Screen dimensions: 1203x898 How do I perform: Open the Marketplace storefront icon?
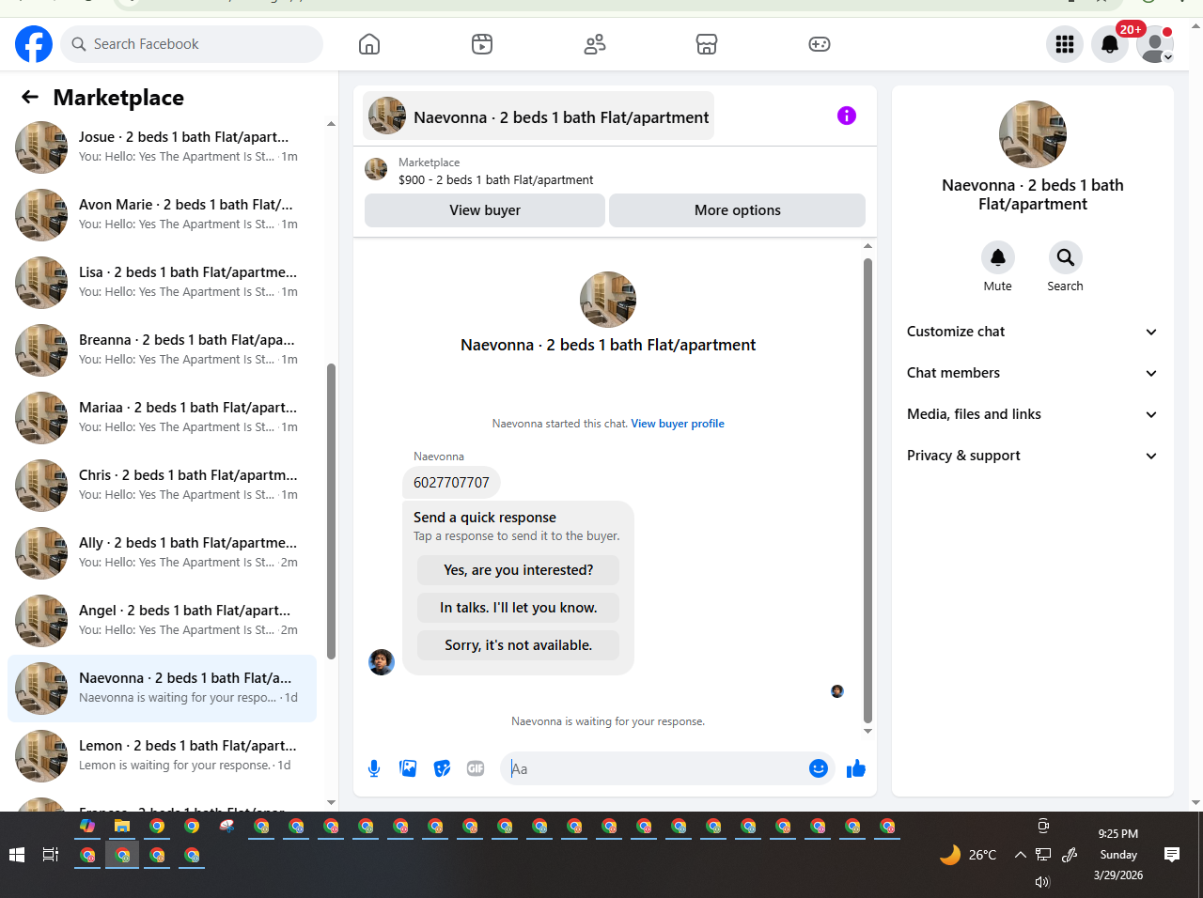pos(707,44)
